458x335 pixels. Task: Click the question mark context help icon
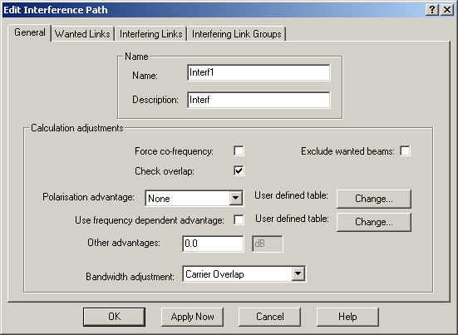(432, 10)
